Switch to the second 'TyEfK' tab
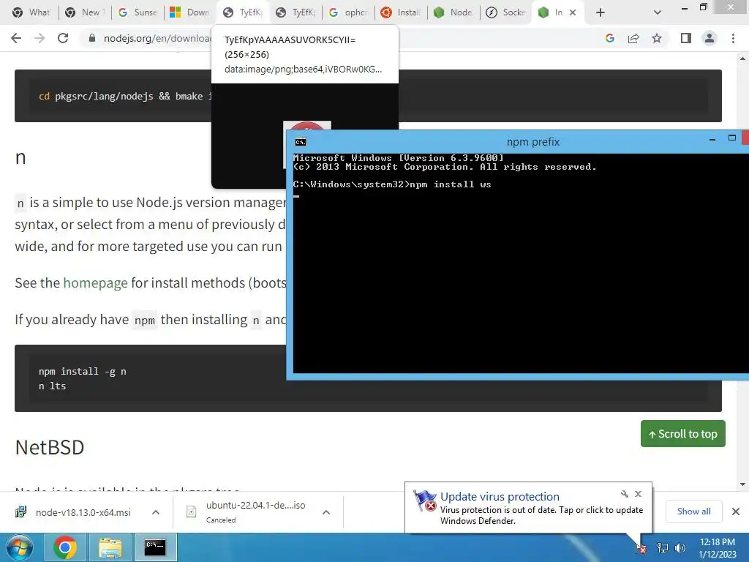This screenshot has height=562, width=749. click(x=296, y=12)
